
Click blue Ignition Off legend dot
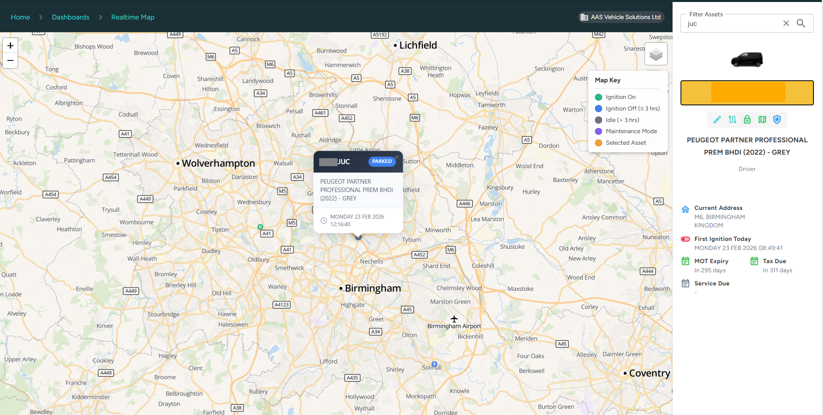pyautogui.click(x=599, y=109)
